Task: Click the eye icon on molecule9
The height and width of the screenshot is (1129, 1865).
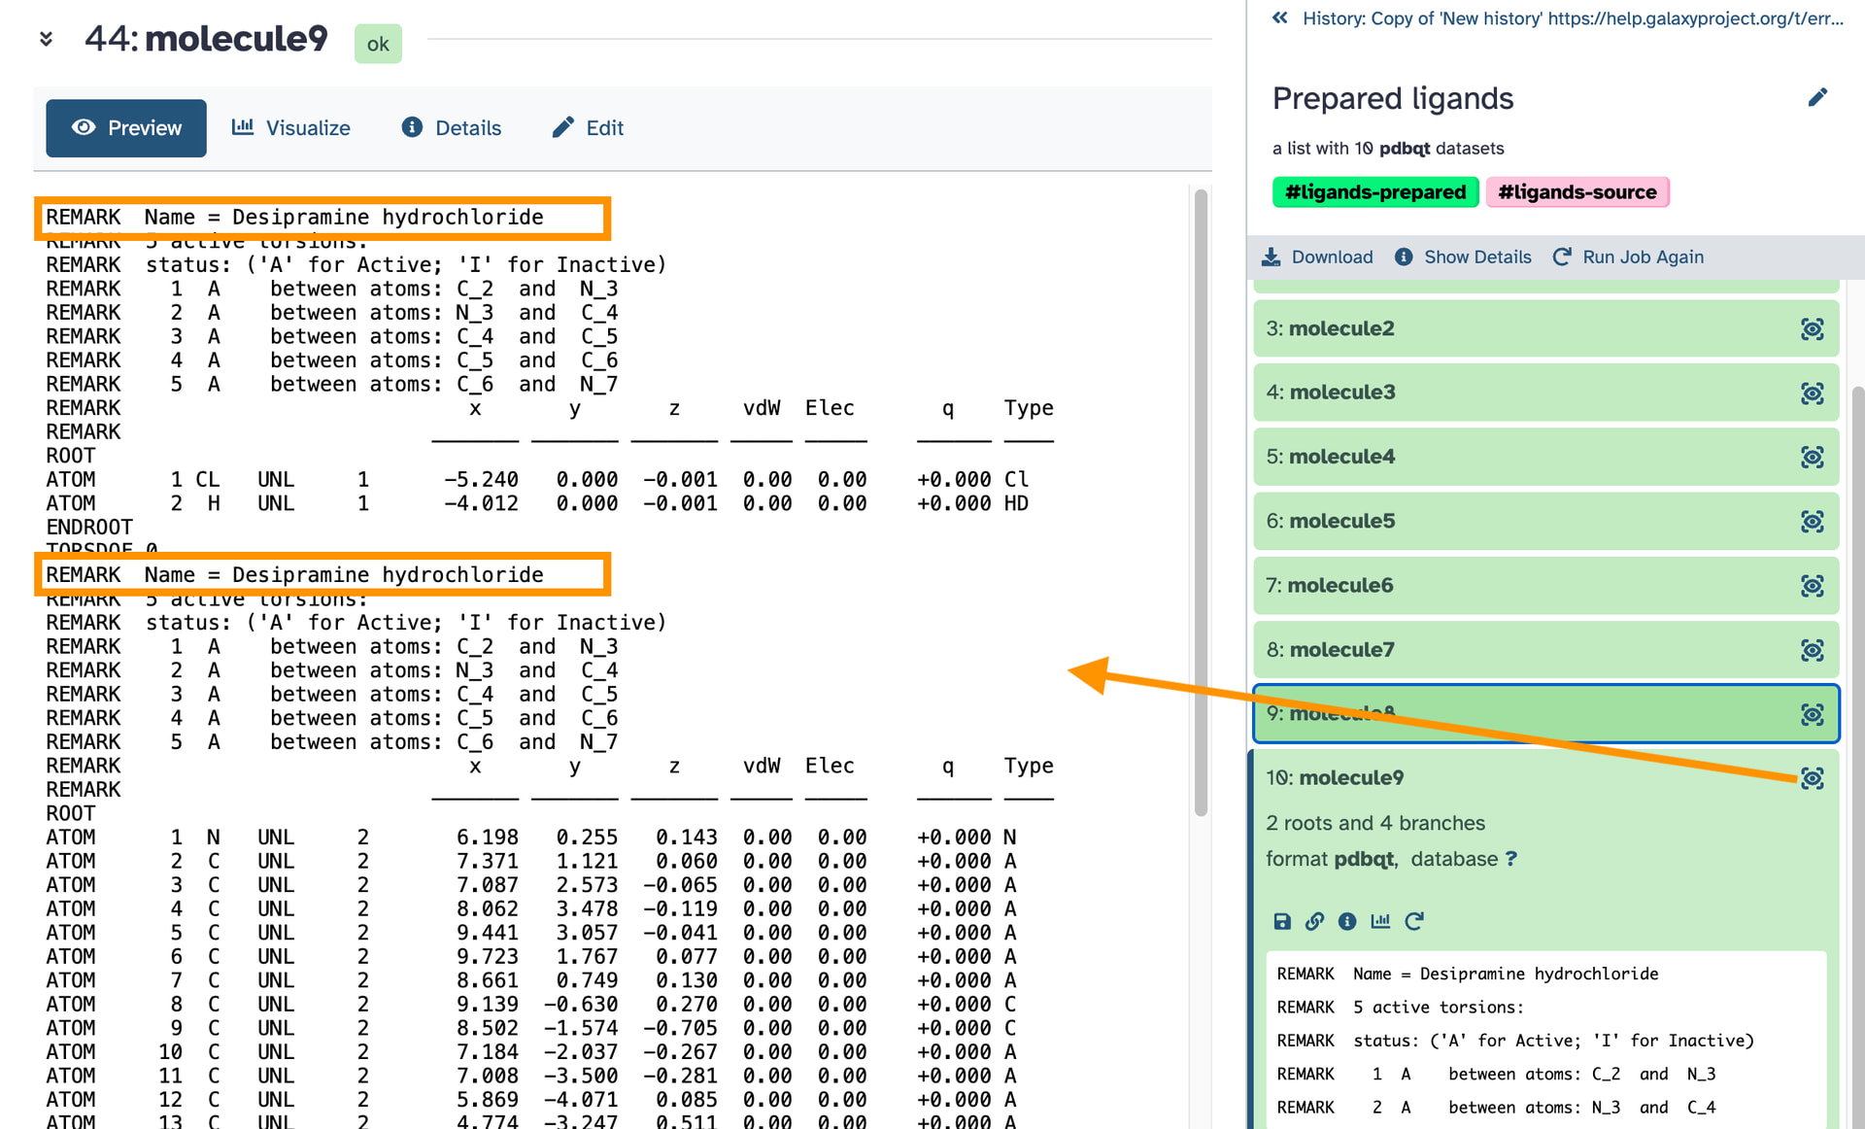Action: click(1812, 778)
